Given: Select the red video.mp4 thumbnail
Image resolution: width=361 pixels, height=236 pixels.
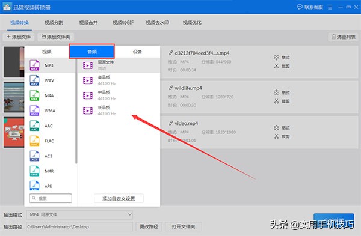Looking at the screenshot, I should pyautogui.click(x=14, y=132).
